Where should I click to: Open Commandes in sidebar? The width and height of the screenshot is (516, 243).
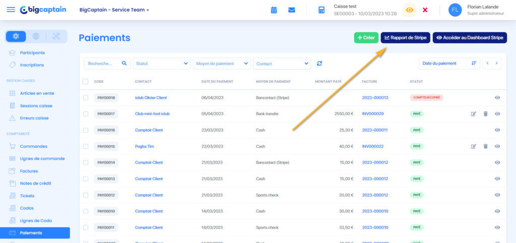[34, 146]
